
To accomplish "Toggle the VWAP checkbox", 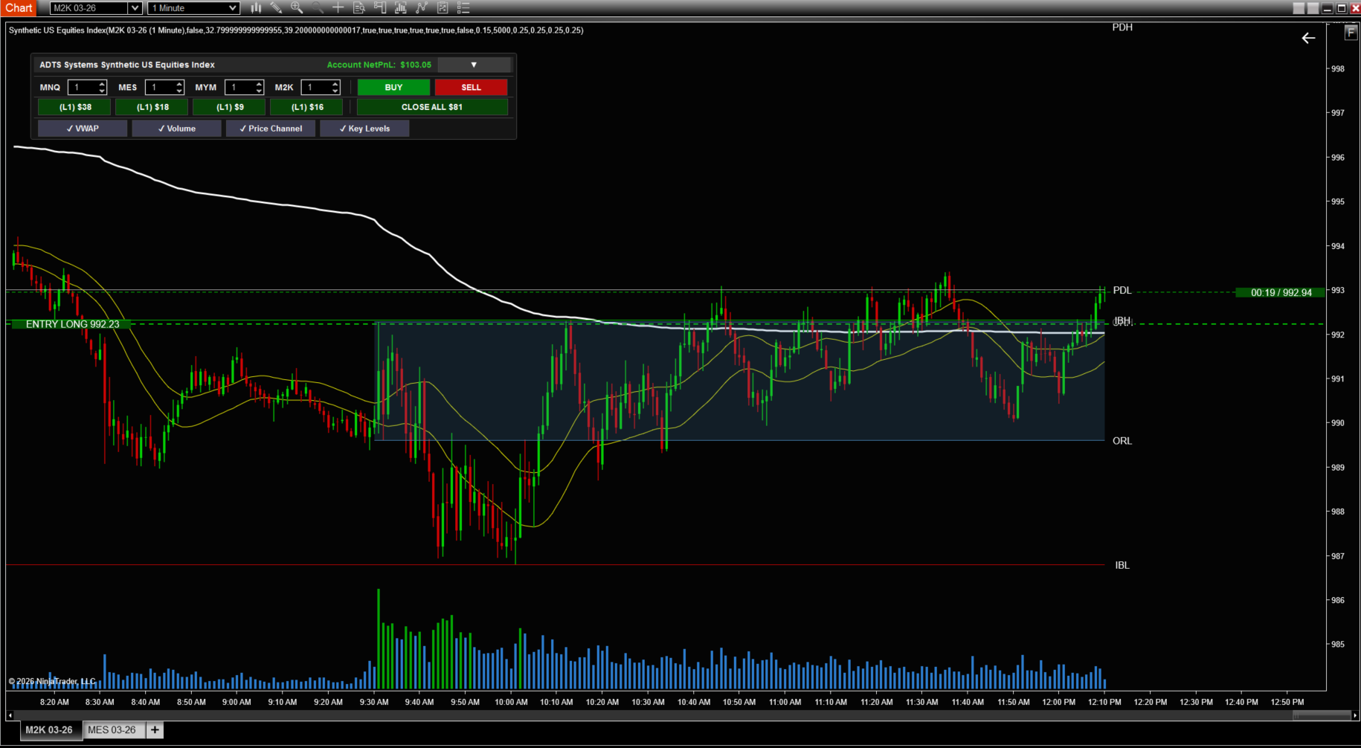I will click(x=82, y=128).
